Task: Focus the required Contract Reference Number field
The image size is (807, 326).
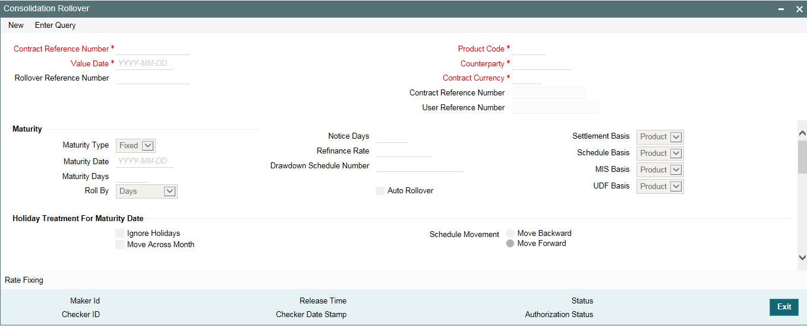Action: pos(153,49)
